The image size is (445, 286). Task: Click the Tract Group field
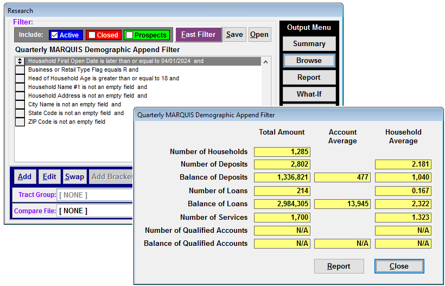coord(95,195)
